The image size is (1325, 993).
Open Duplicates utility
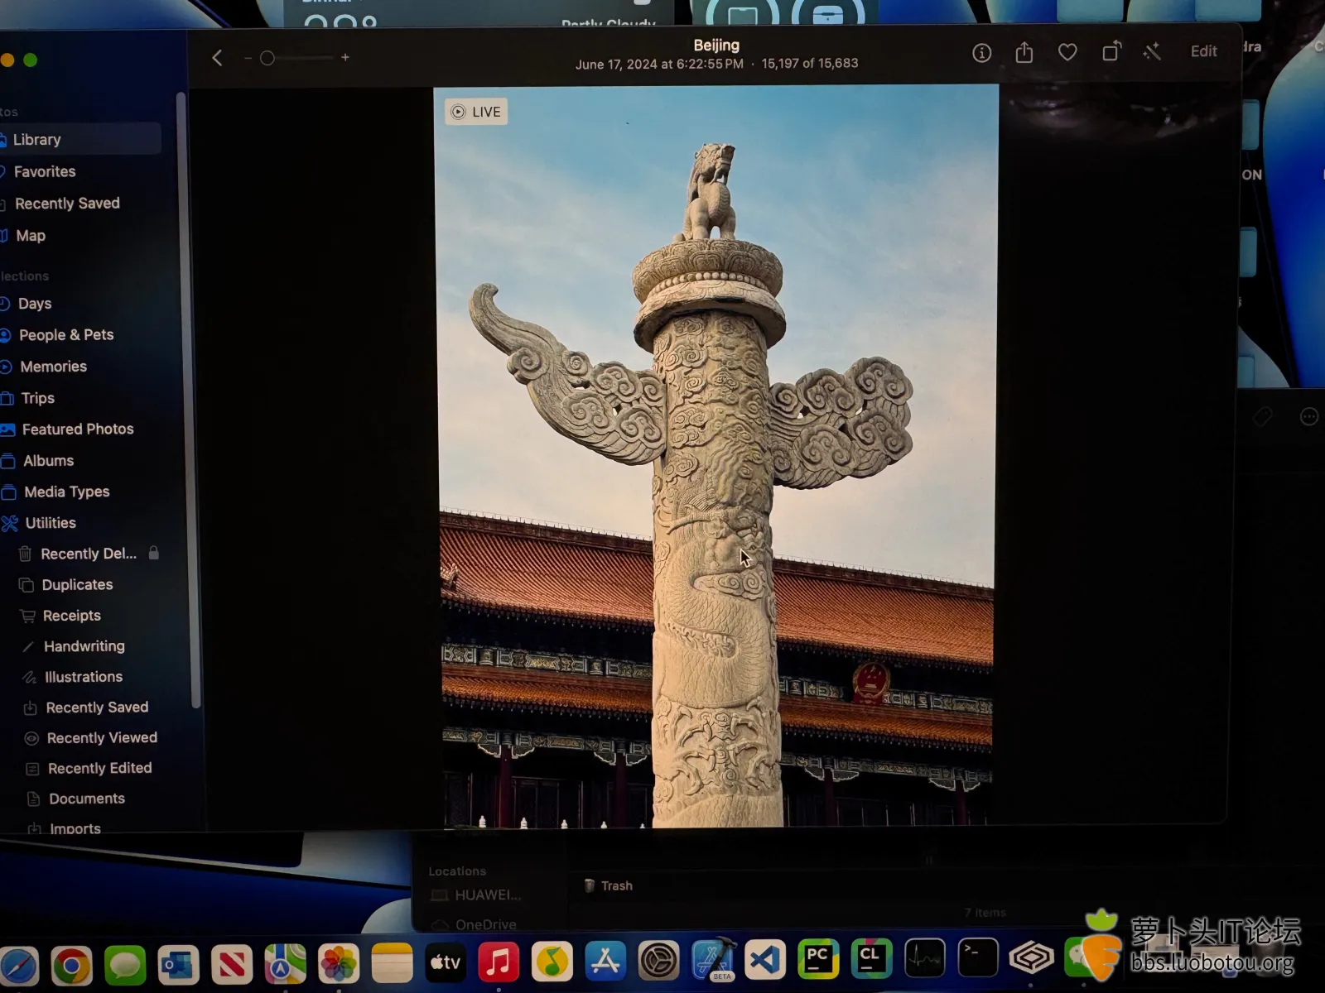(x=77, y=585)
